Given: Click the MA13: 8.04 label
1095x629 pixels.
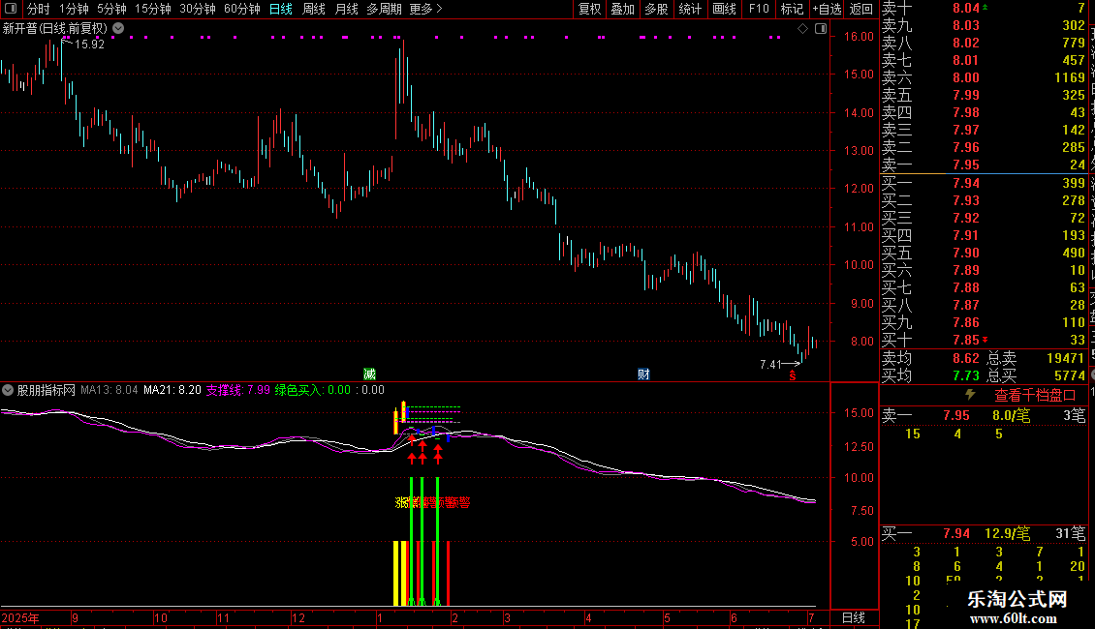Looking at the screenshot, I should pyautogui.click(x=109, y=390).
